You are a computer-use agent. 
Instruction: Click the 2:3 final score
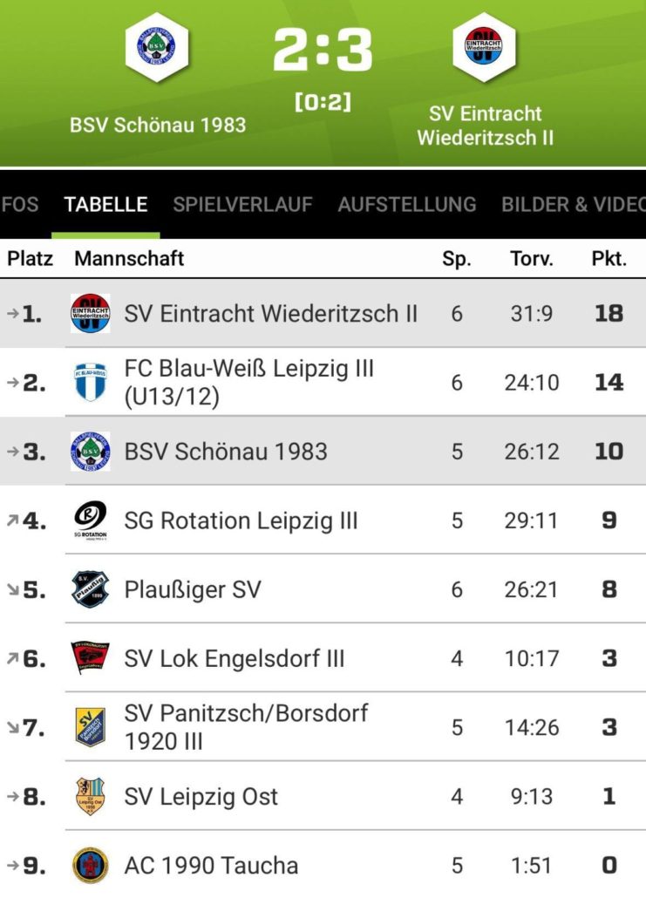pyautogui.click(x=323, y=50)
